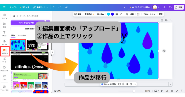Open the transparency checkerboard icon
185x97 pixels.
click(138, 14)
